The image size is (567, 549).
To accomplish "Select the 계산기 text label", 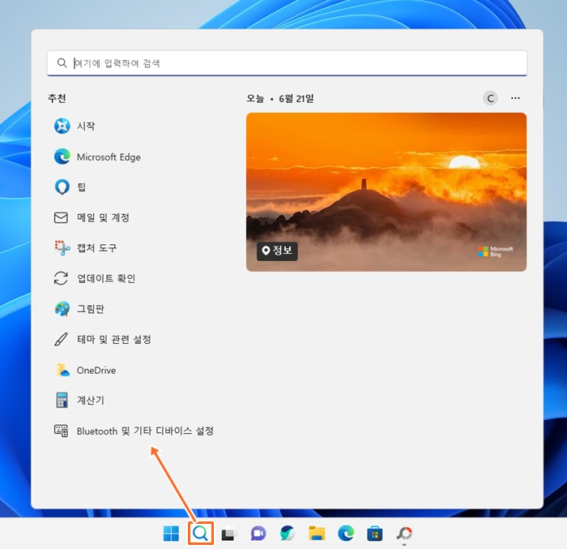I will (x=91, y=400).
